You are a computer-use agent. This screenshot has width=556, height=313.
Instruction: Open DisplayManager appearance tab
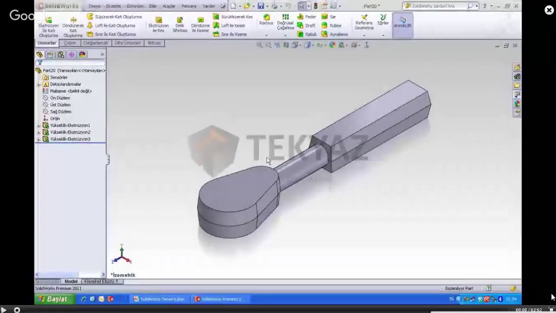point(82,54)
